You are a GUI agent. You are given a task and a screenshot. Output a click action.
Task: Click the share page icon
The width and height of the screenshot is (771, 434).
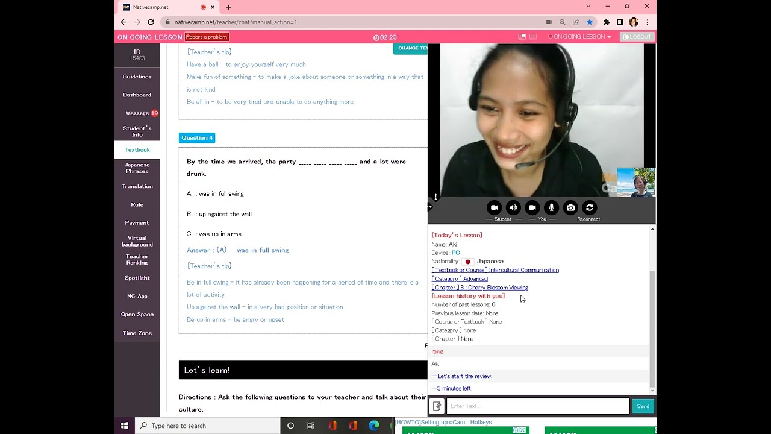(x=576, y=22)
